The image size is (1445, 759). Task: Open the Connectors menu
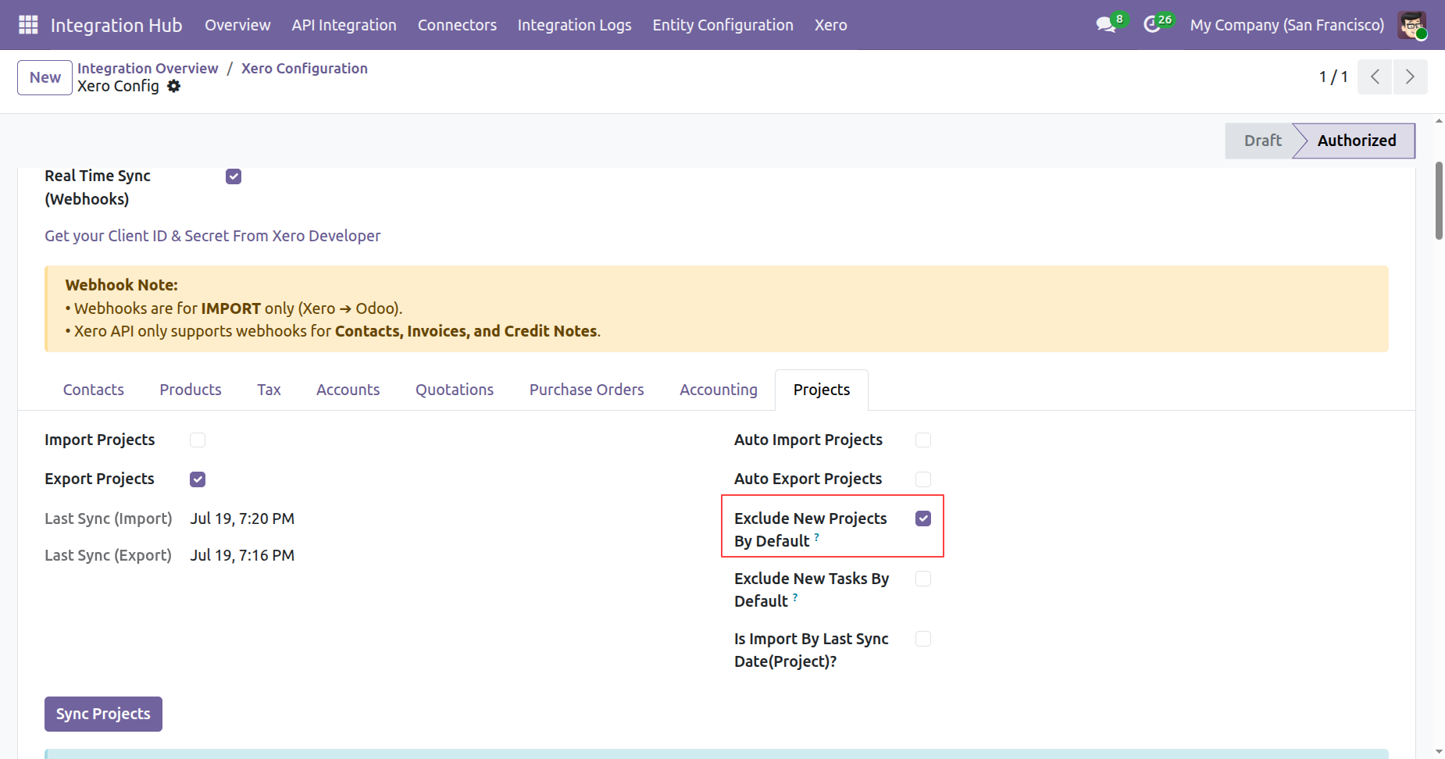(x=457, y=25)
